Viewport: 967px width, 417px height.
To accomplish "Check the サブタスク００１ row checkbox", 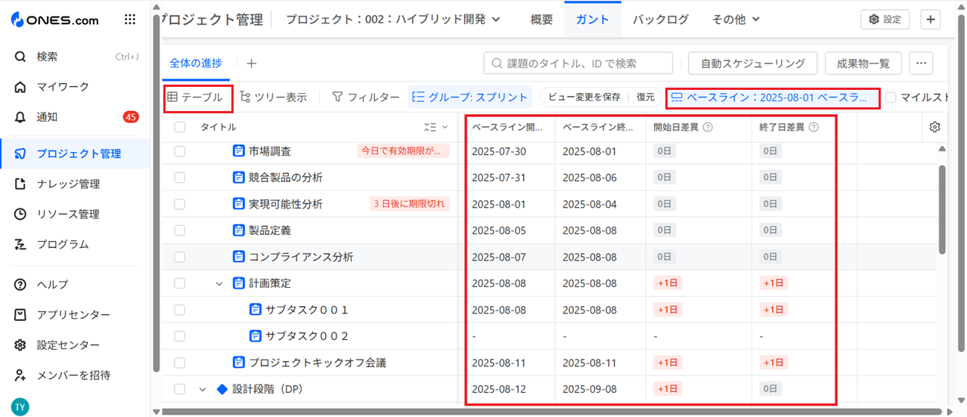I will click(179, 310).
